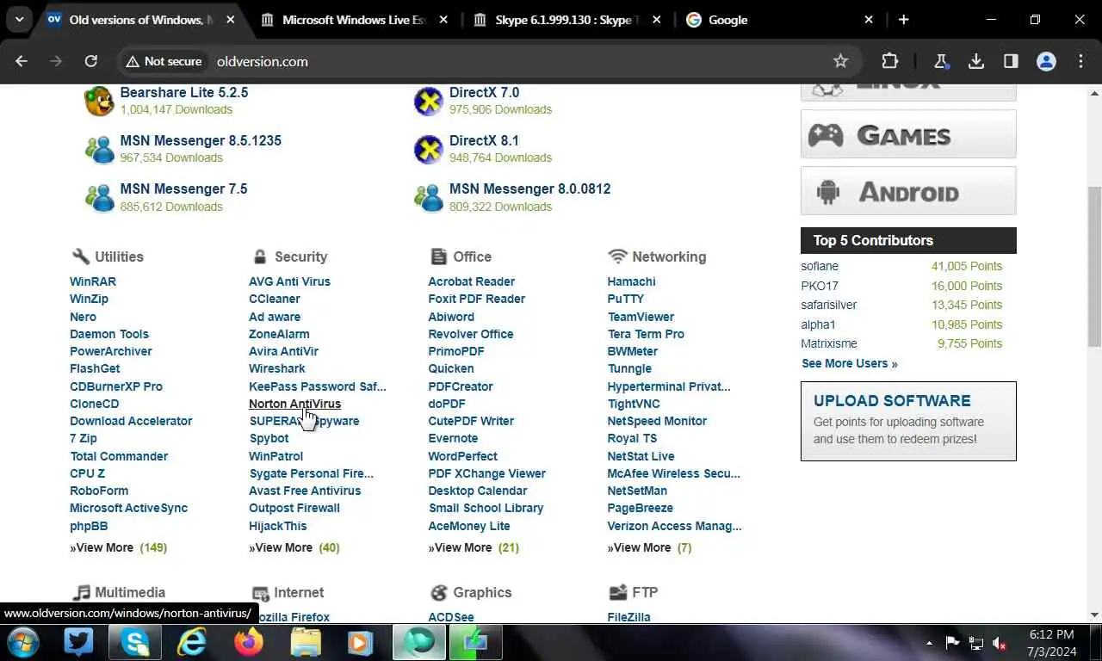The image size is (1102, 661).
Task: Open the tab search dropdown arrow
Action: click(19, 19)
